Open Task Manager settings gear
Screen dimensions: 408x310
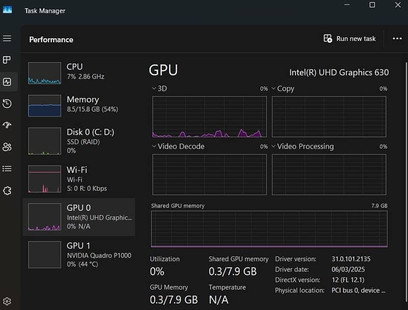point(7,301)
